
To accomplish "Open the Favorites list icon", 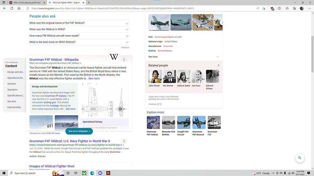I will click(x=287, y=8).
